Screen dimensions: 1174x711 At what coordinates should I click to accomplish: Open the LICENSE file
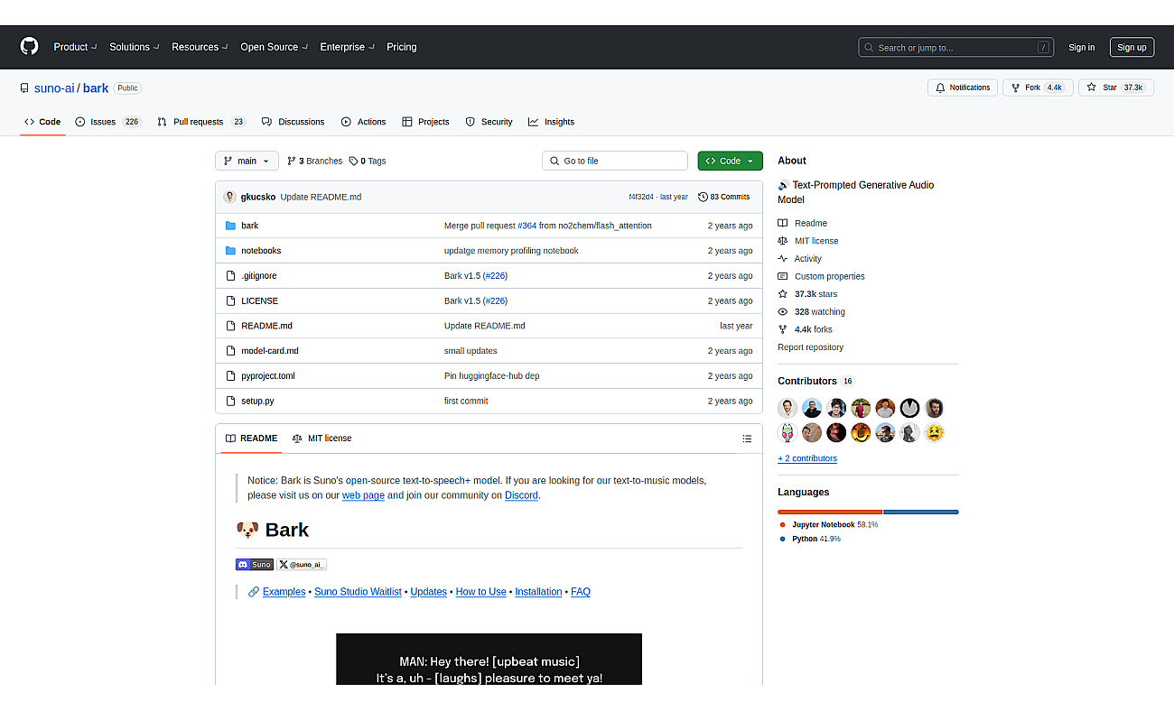(x=259, y=300)
